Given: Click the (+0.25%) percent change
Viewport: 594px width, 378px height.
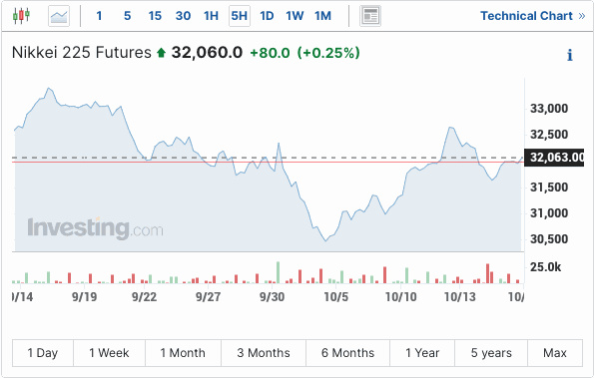Looking at the screenshot, I should tap(328, 53).
